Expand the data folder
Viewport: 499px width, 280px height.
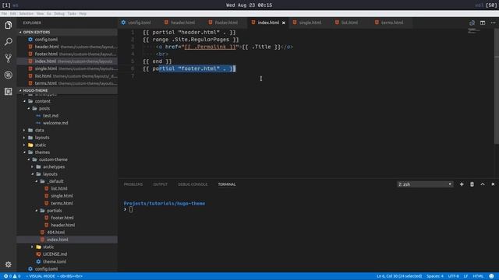pyautogui.click(x=24, y=130)
